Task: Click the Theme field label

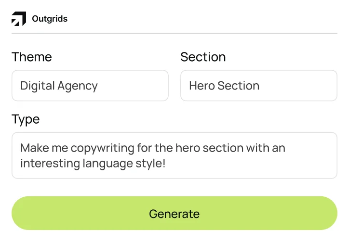Action: (32, 57)
